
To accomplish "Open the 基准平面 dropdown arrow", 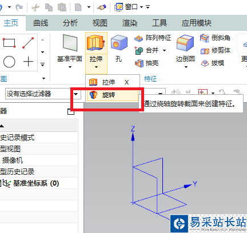I will click(70, 67).
